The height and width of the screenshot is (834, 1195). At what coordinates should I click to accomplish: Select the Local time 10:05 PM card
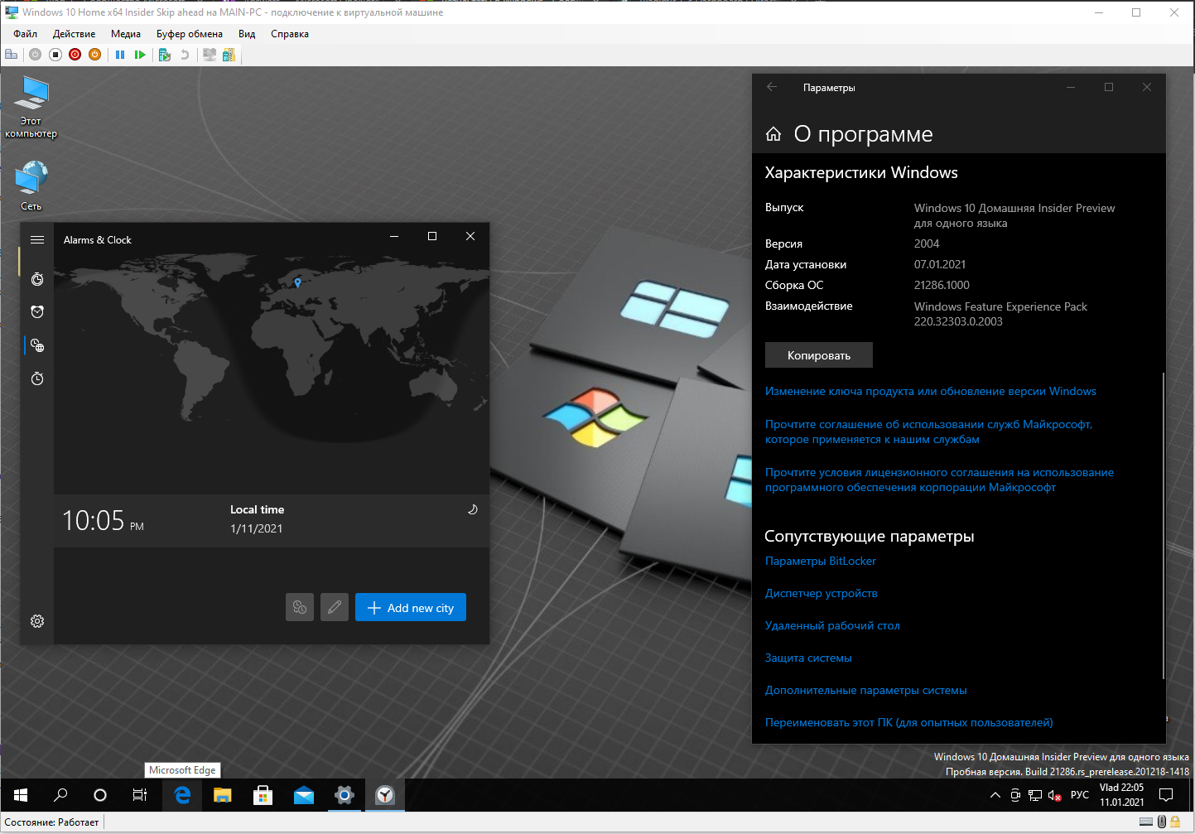click(x=272, y=520)
